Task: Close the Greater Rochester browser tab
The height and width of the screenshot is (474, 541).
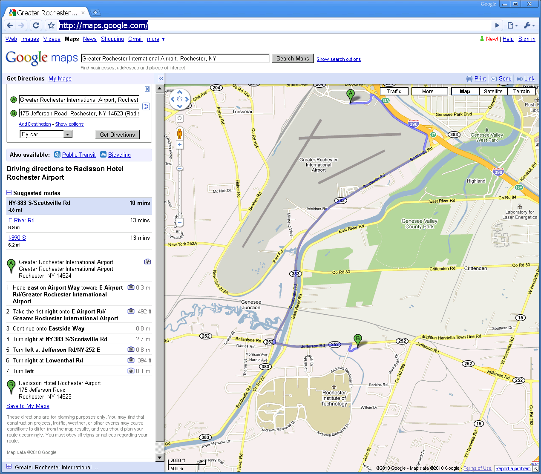Action: click(83, 13)
